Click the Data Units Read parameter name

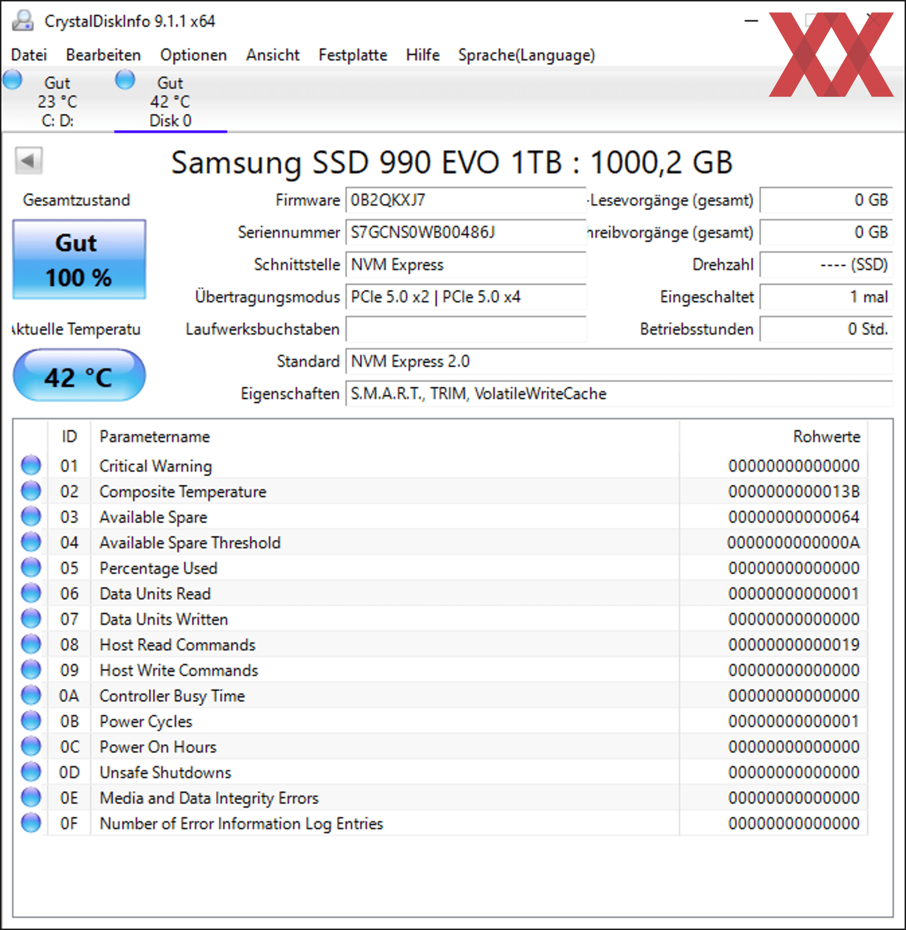tap(155, 594)
